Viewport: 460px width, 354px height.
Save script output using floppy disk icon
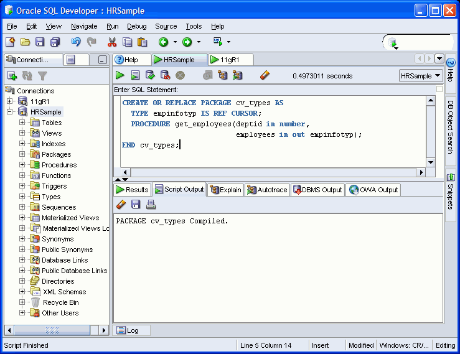click(x=136, y=205)
